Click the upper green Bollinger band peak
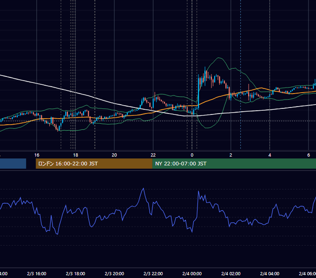The image size is (316, 278). [218, 58]
